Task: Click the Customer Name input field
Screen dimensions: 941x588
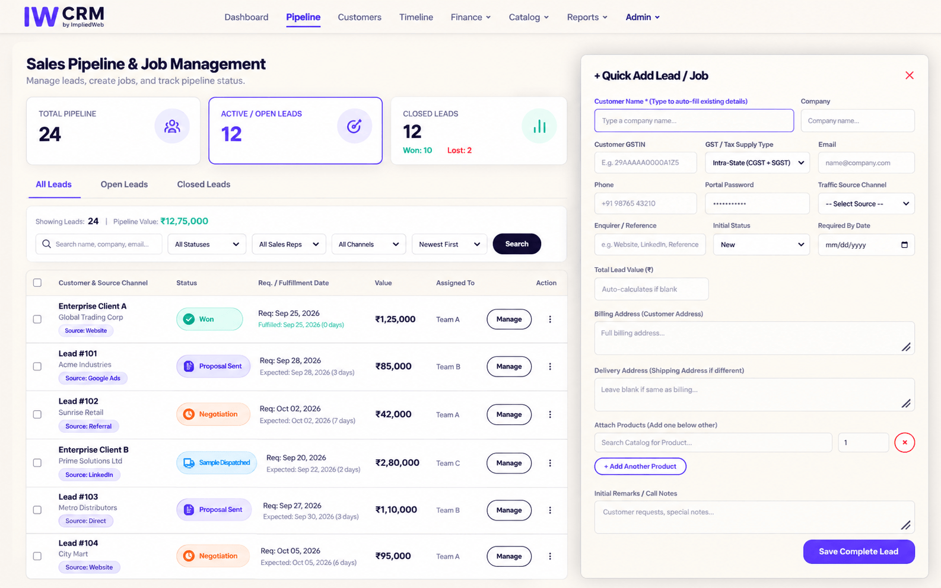Action: pyautogui.click(x=694, y=121)
